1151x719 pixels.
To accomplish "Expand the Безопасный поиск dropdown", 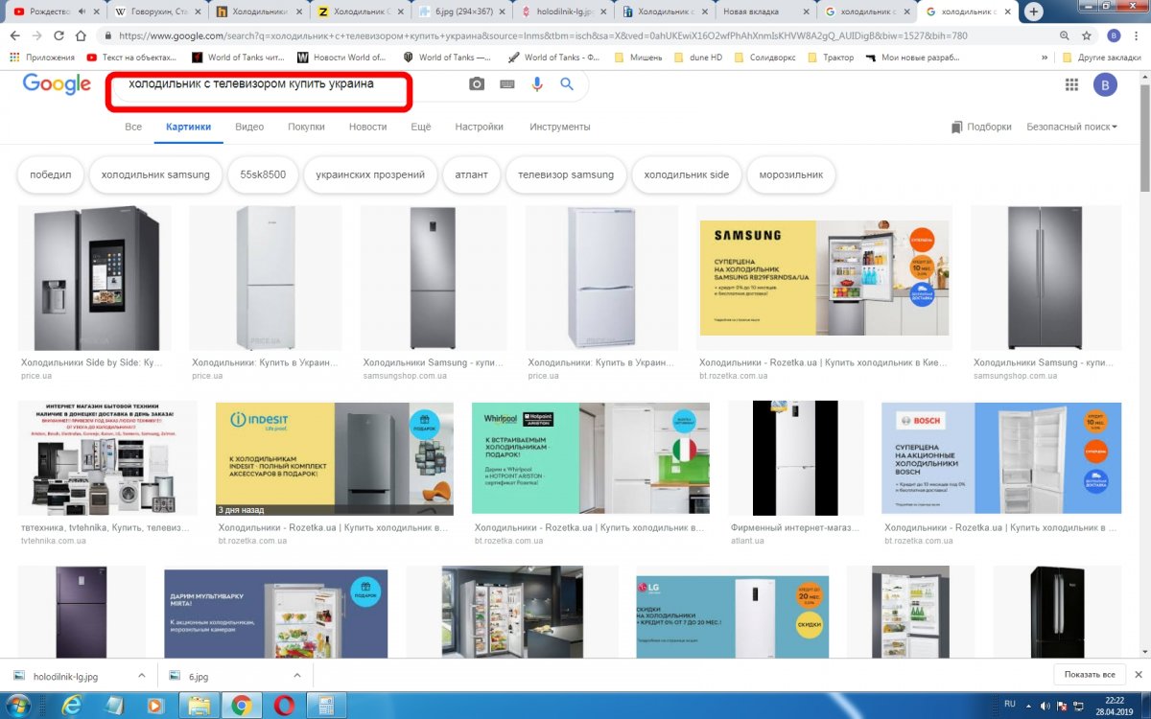I will tap(1071, 127).
